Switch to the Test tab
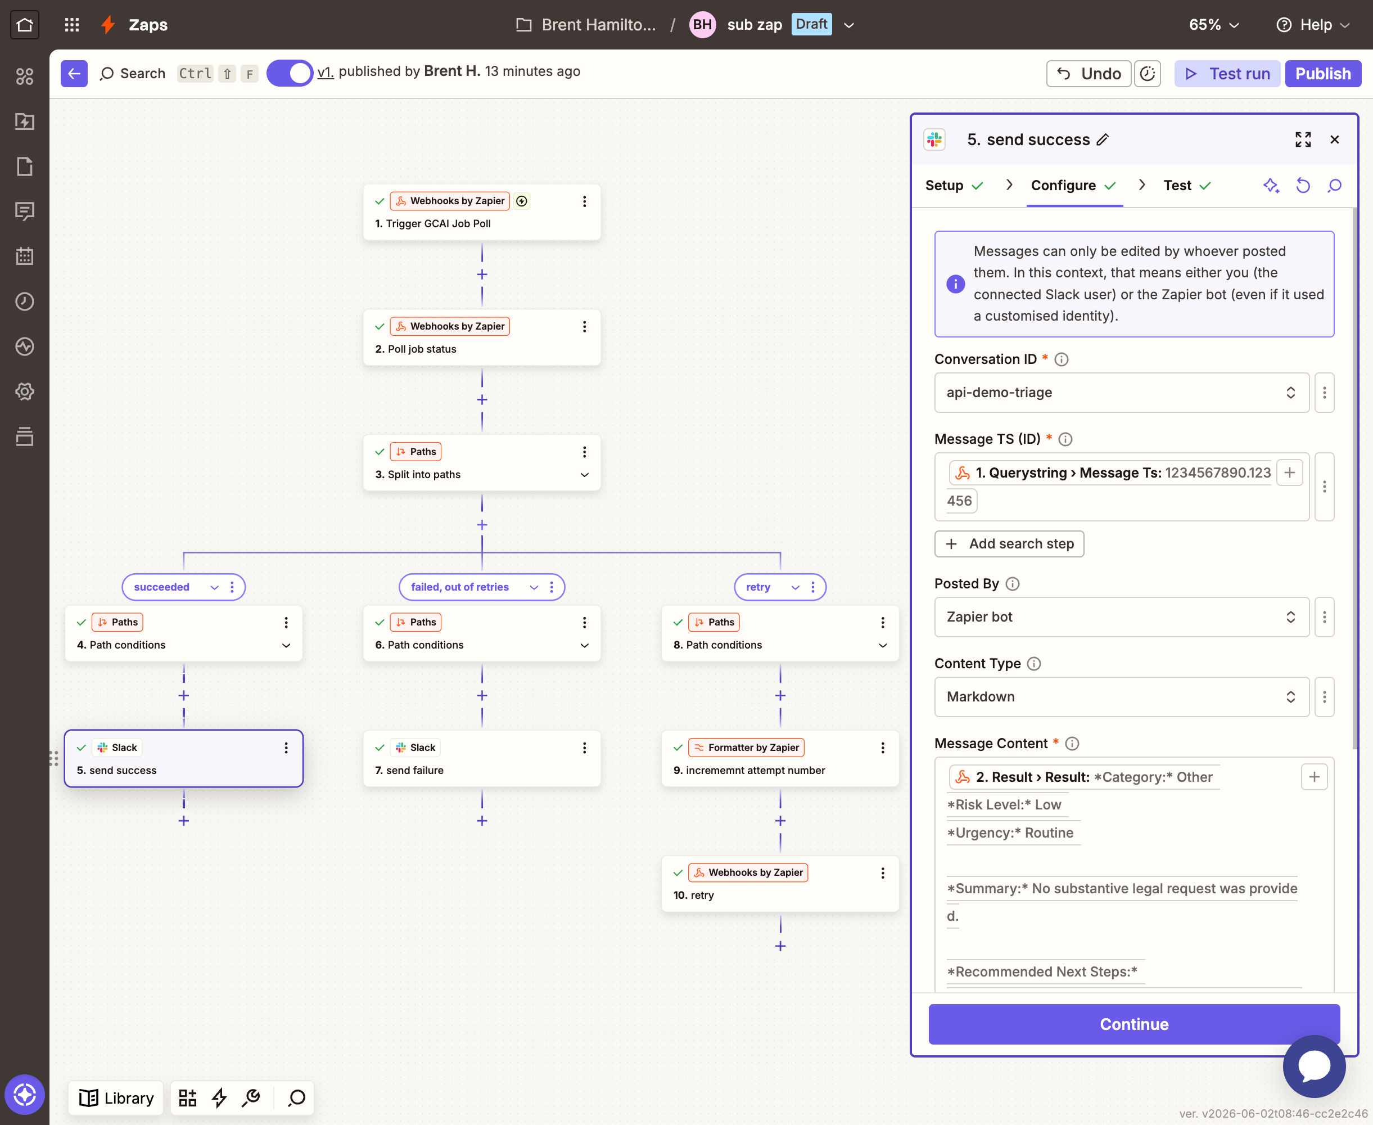The image size is (1373, 1125). pos(1187,186)
